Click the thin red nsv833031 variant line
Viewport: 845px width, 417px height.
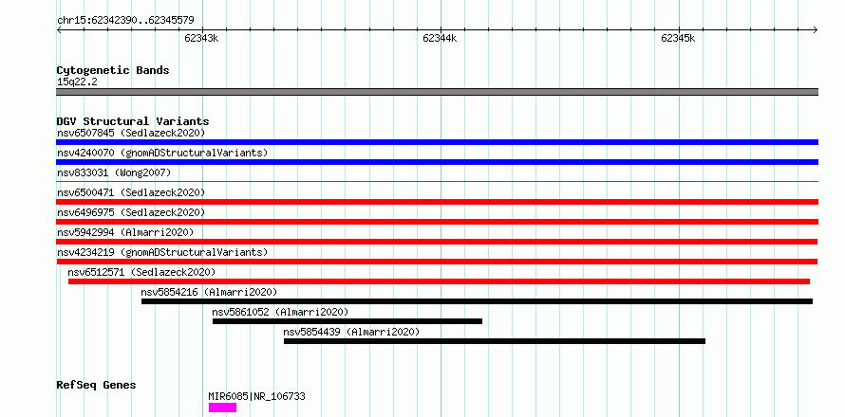tap(437, 182)
